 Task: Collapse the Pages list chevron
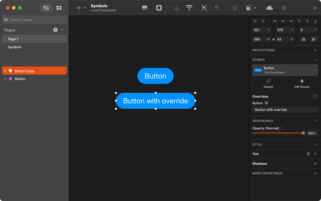62,30
